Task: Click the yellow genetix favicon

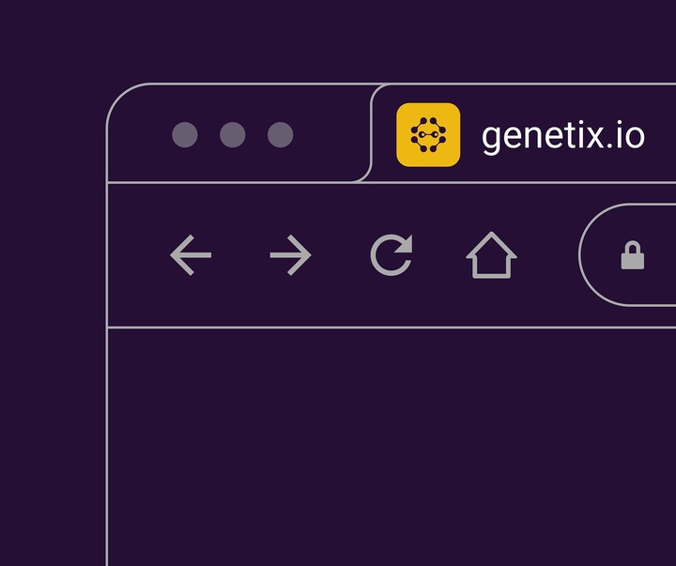Action: pyautogui.click(x=428, y=134)
